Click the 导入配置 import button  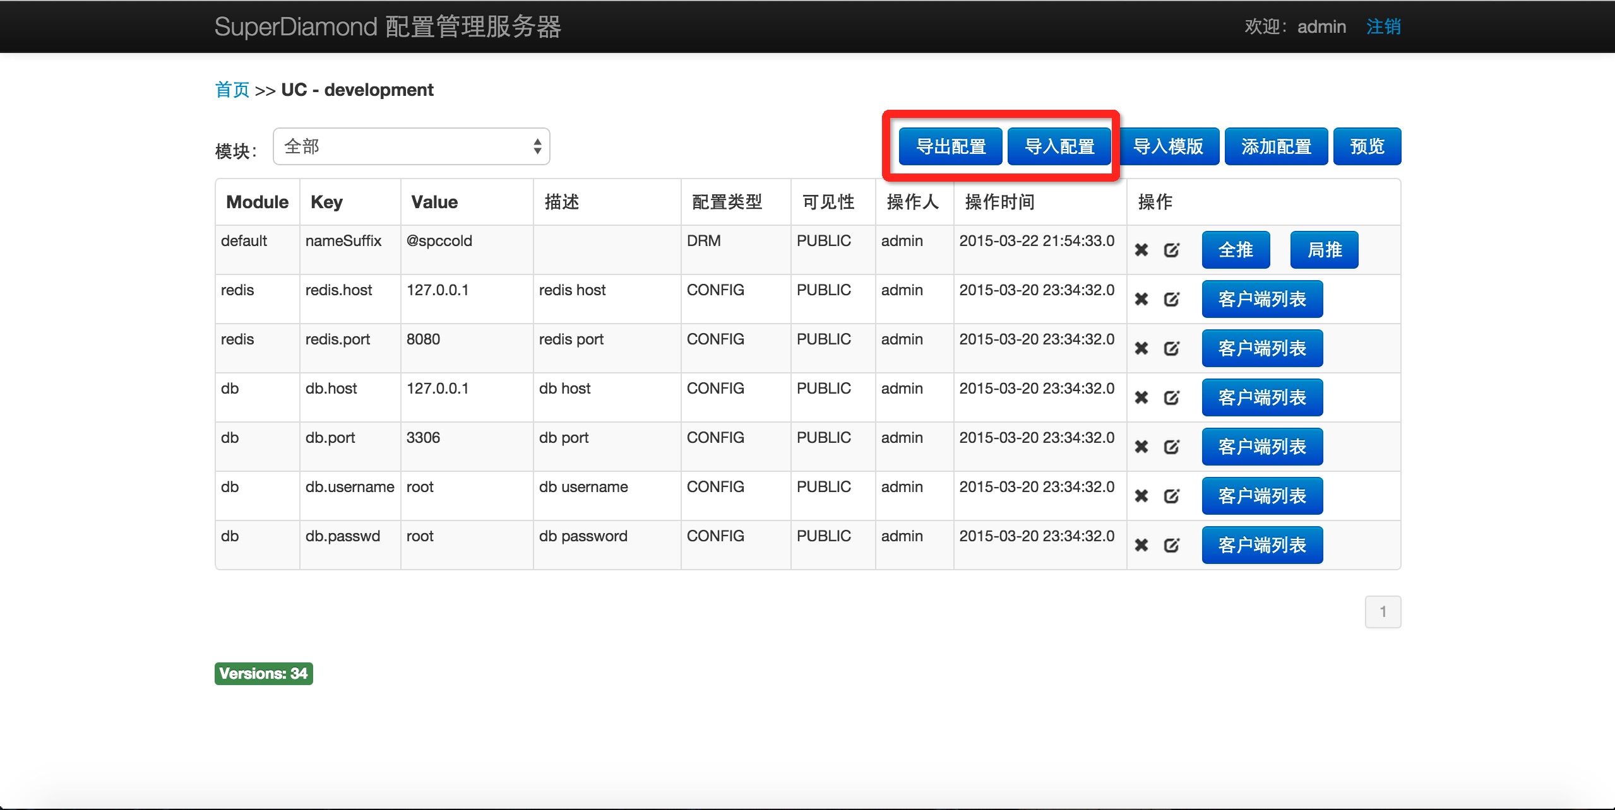pos(1059,146)
